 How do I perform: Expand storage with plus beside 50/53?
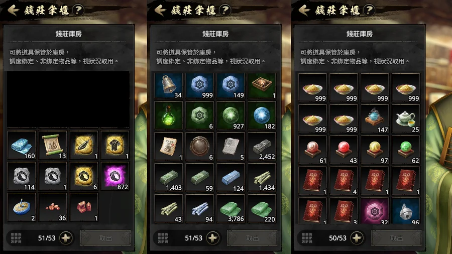point(357,238)
